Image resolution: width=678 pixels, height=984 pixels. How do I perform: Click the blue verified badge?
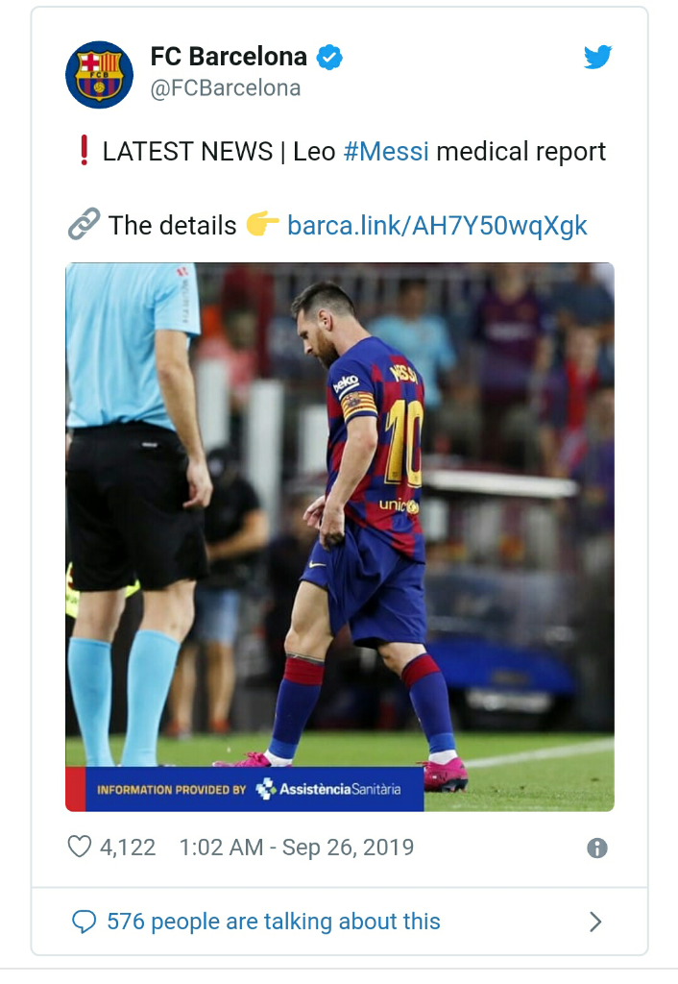329,57
